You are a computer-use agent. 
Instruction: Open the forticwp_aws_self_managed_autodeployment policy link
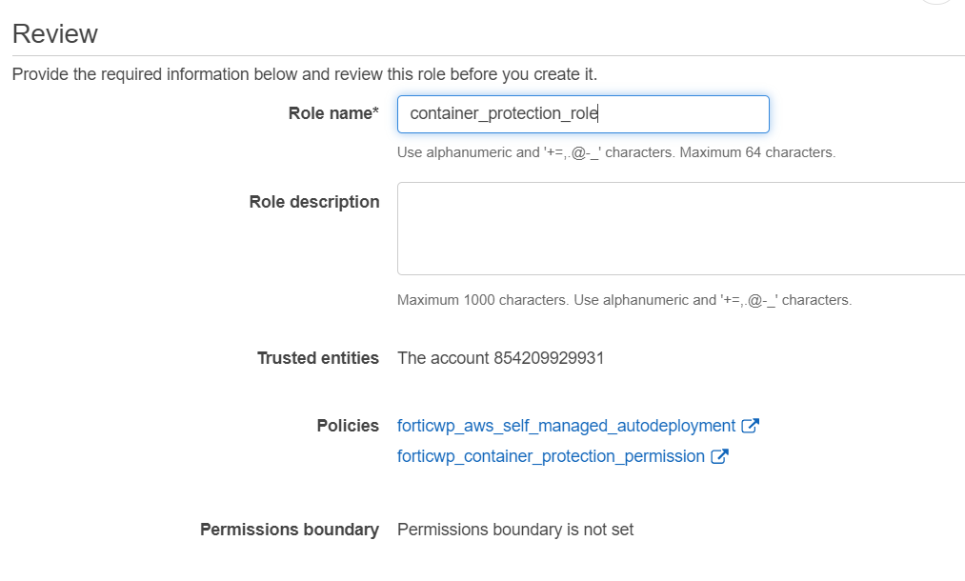tap(566, 427)
